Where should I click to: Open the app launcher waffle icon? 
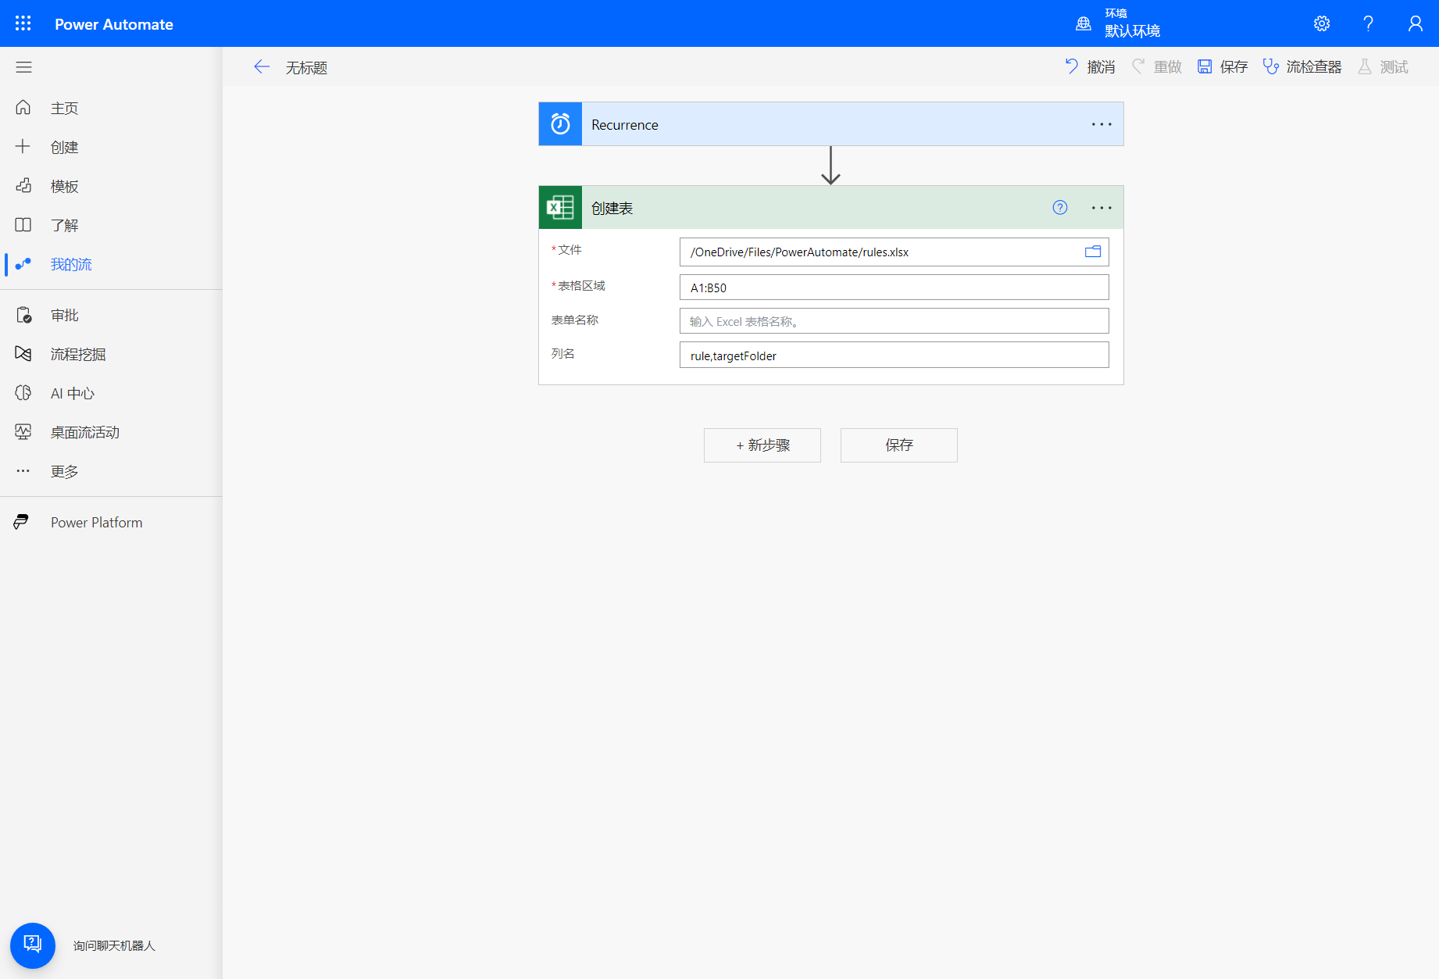23,23
